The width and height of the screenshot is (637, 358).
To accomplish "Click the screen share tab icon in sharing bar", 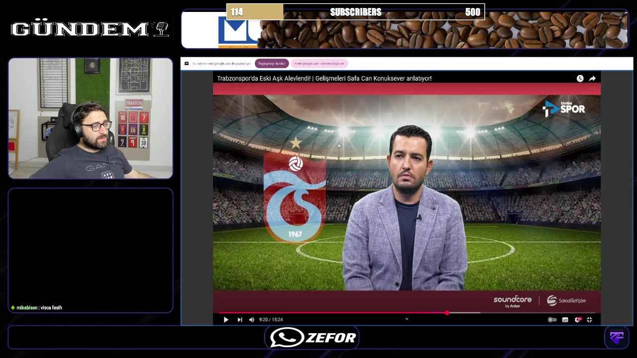I will pyautogui.click(x=187, y=64).
